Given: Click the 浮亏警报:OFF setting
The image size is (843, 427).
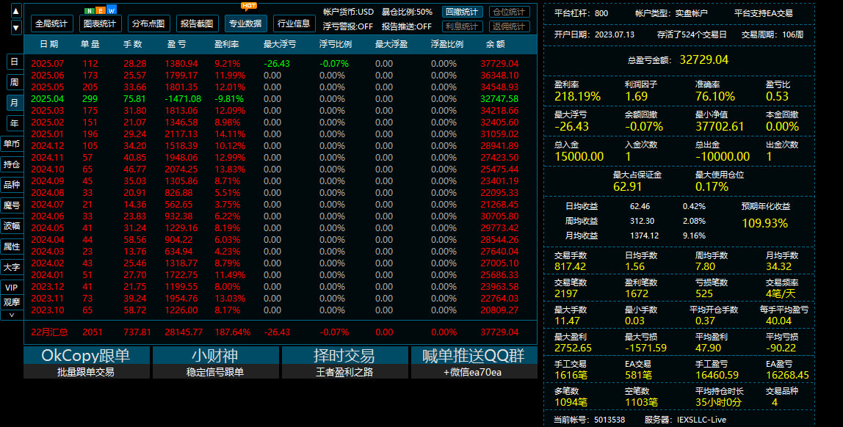Looking at the screenshot, I should 348,26.
